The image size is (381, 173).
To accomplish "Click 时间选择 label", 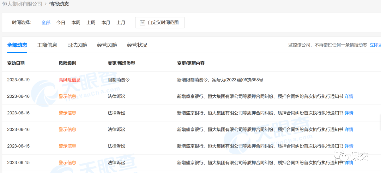I will [22, 23].
